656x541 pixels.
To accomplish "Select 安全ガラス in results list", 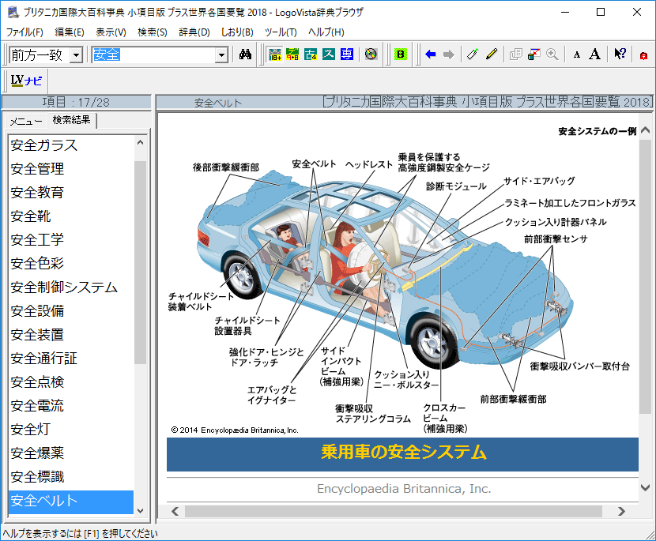I will pos(71,145).
